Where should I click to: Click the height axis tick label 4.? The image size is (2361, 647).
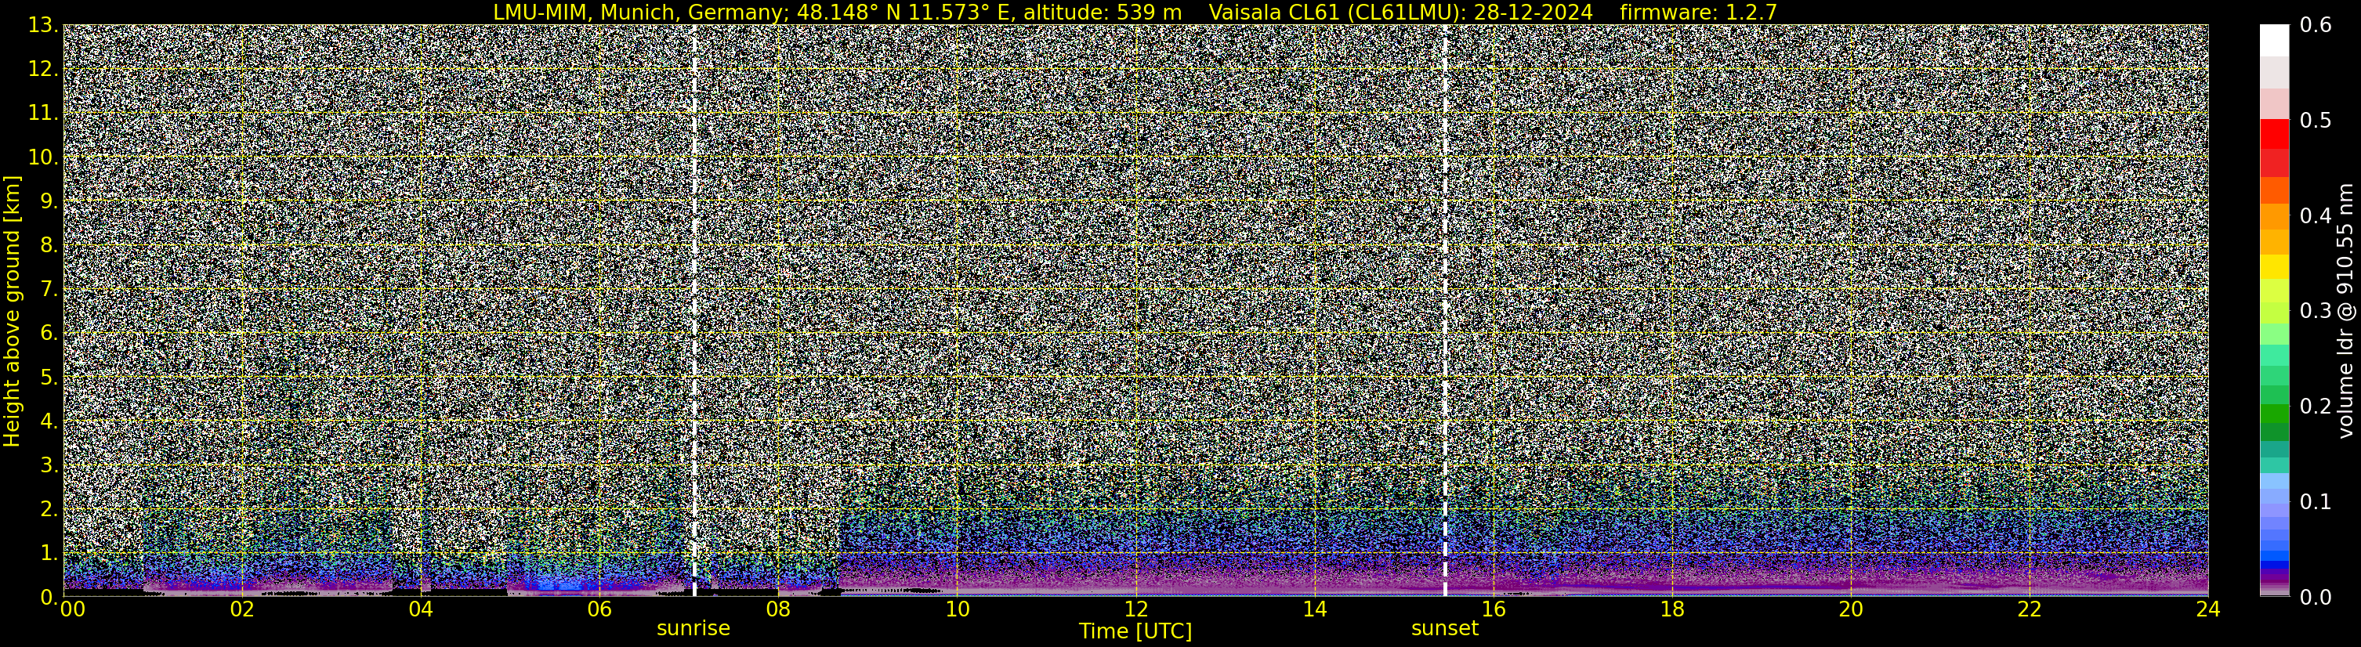(49, 421)
